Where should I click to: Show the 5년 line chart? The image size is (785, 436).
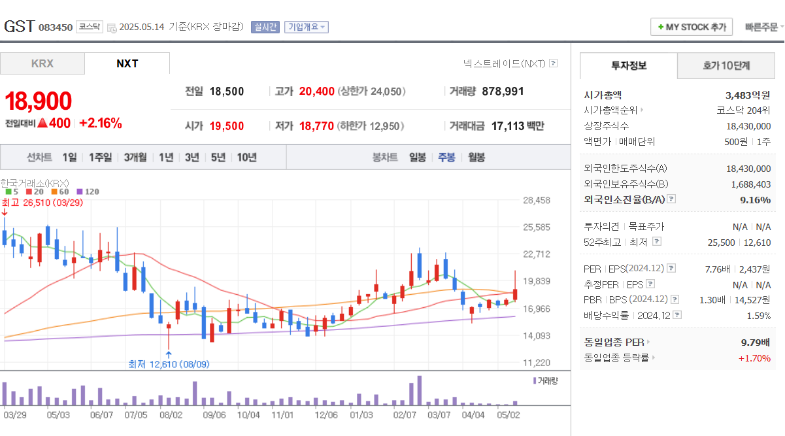click(218, 158)
